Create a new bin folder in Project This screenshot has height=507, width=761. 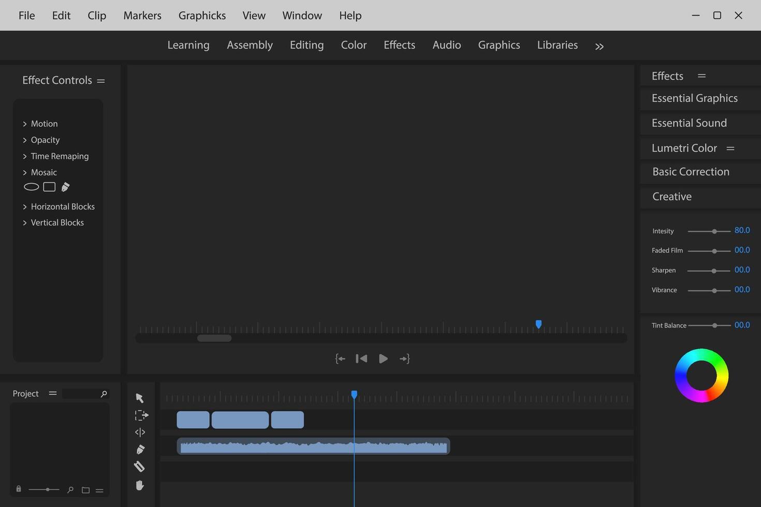[86, 490]
